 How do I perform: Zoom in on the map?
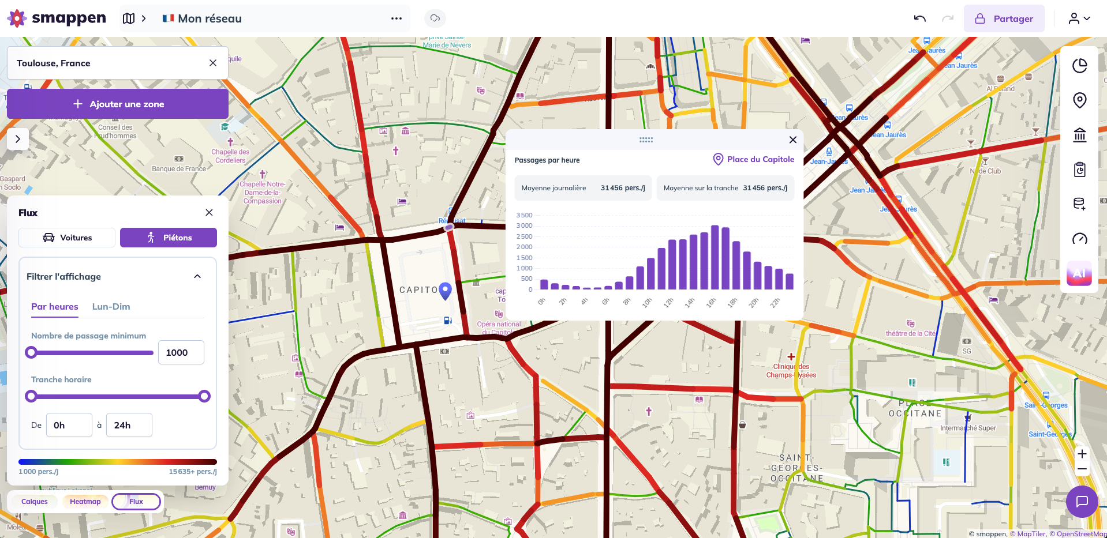tap(1082, 454)
